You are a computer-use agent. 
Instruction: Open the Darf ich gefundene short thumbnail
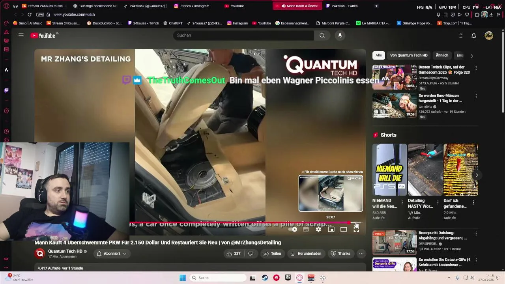[461, 170]
